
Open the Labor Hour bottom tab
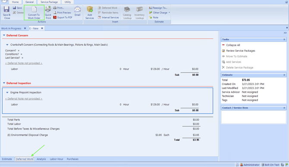pos(57,159)
